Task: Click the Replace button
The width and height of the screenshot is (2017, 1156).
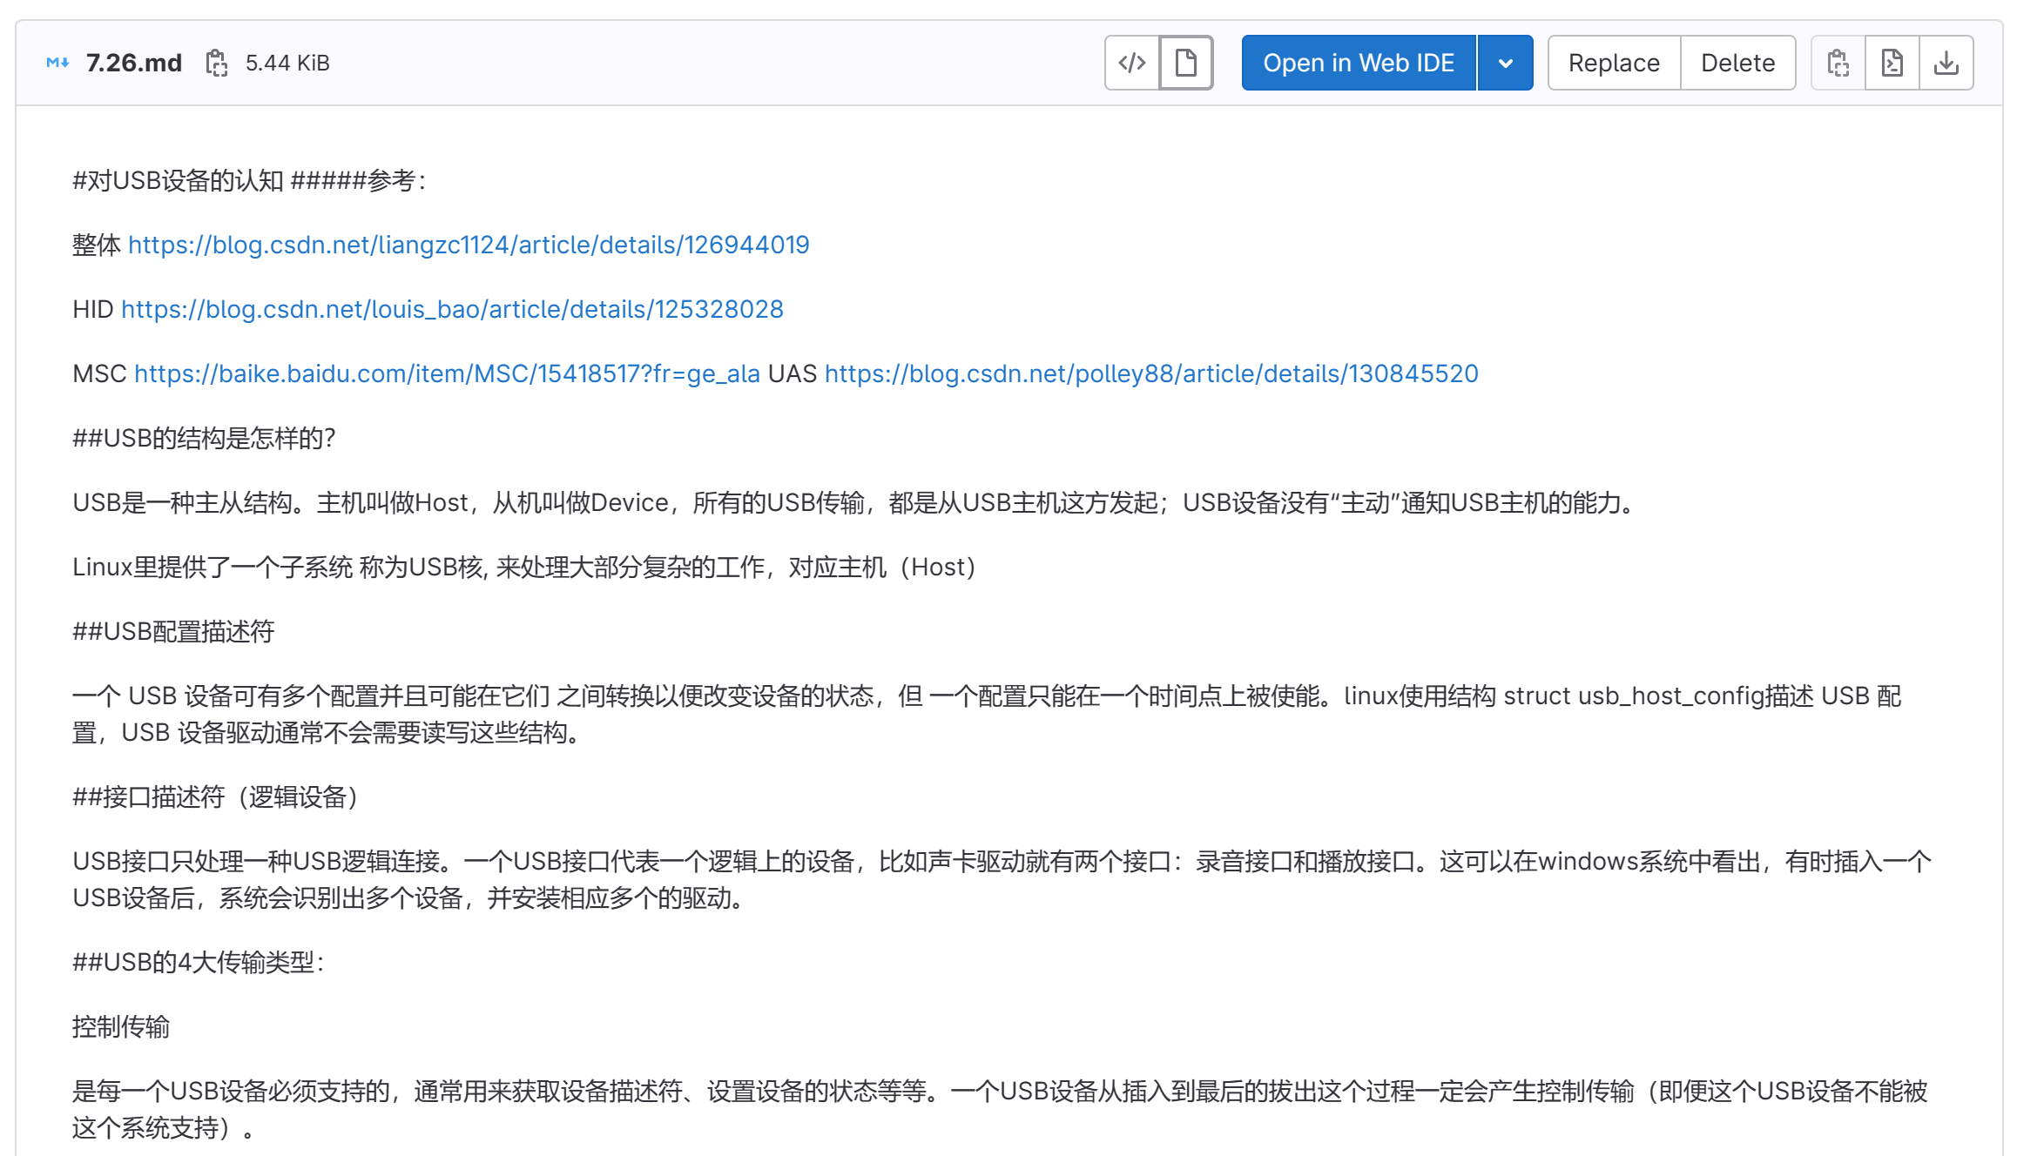Action: tap(1614, 63)
